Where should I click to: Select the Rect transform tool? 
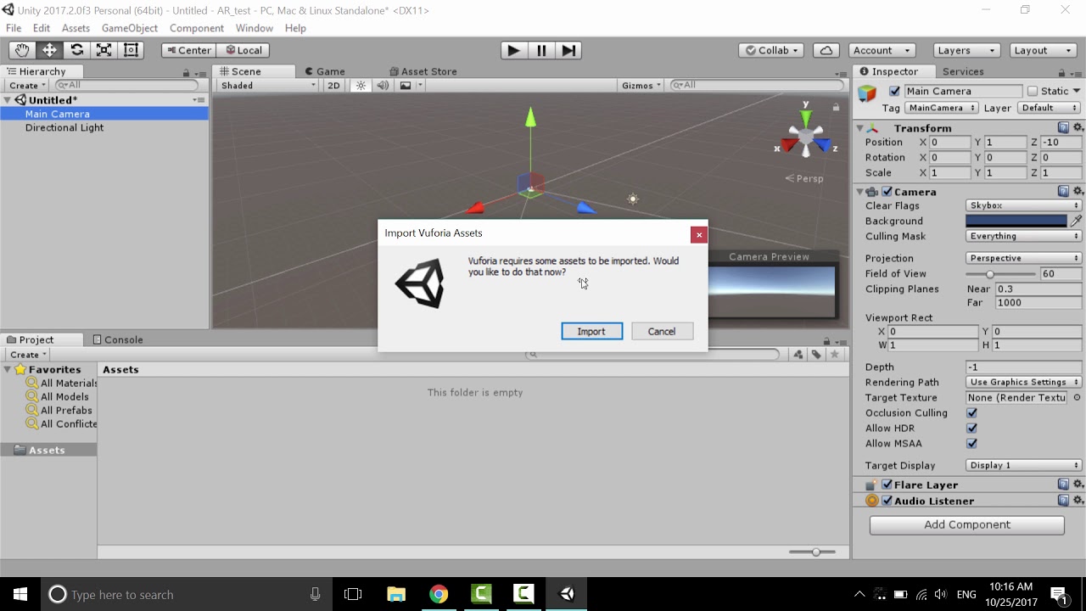tap(131, 50)
